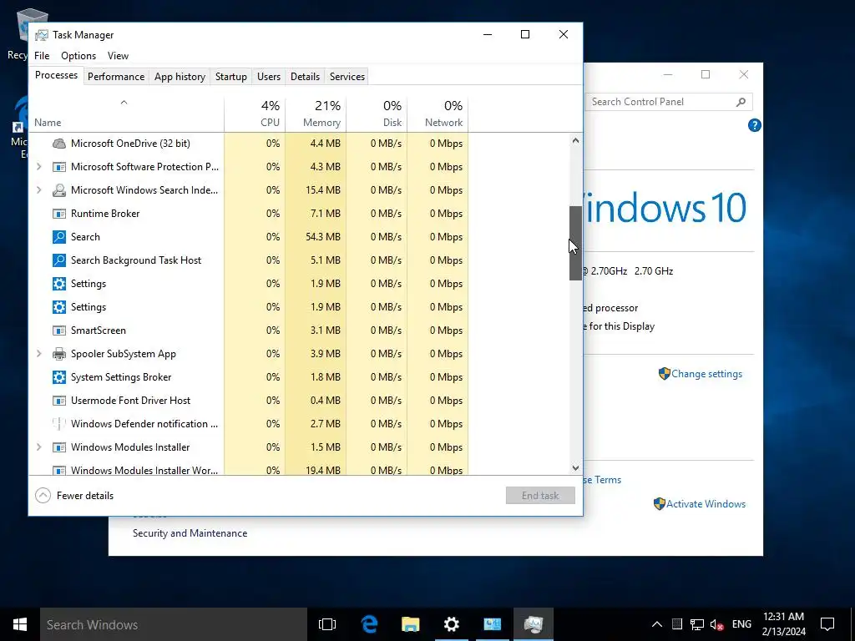
Task: Launch Microsoft Edge from the taskbar
Action: 370,624
